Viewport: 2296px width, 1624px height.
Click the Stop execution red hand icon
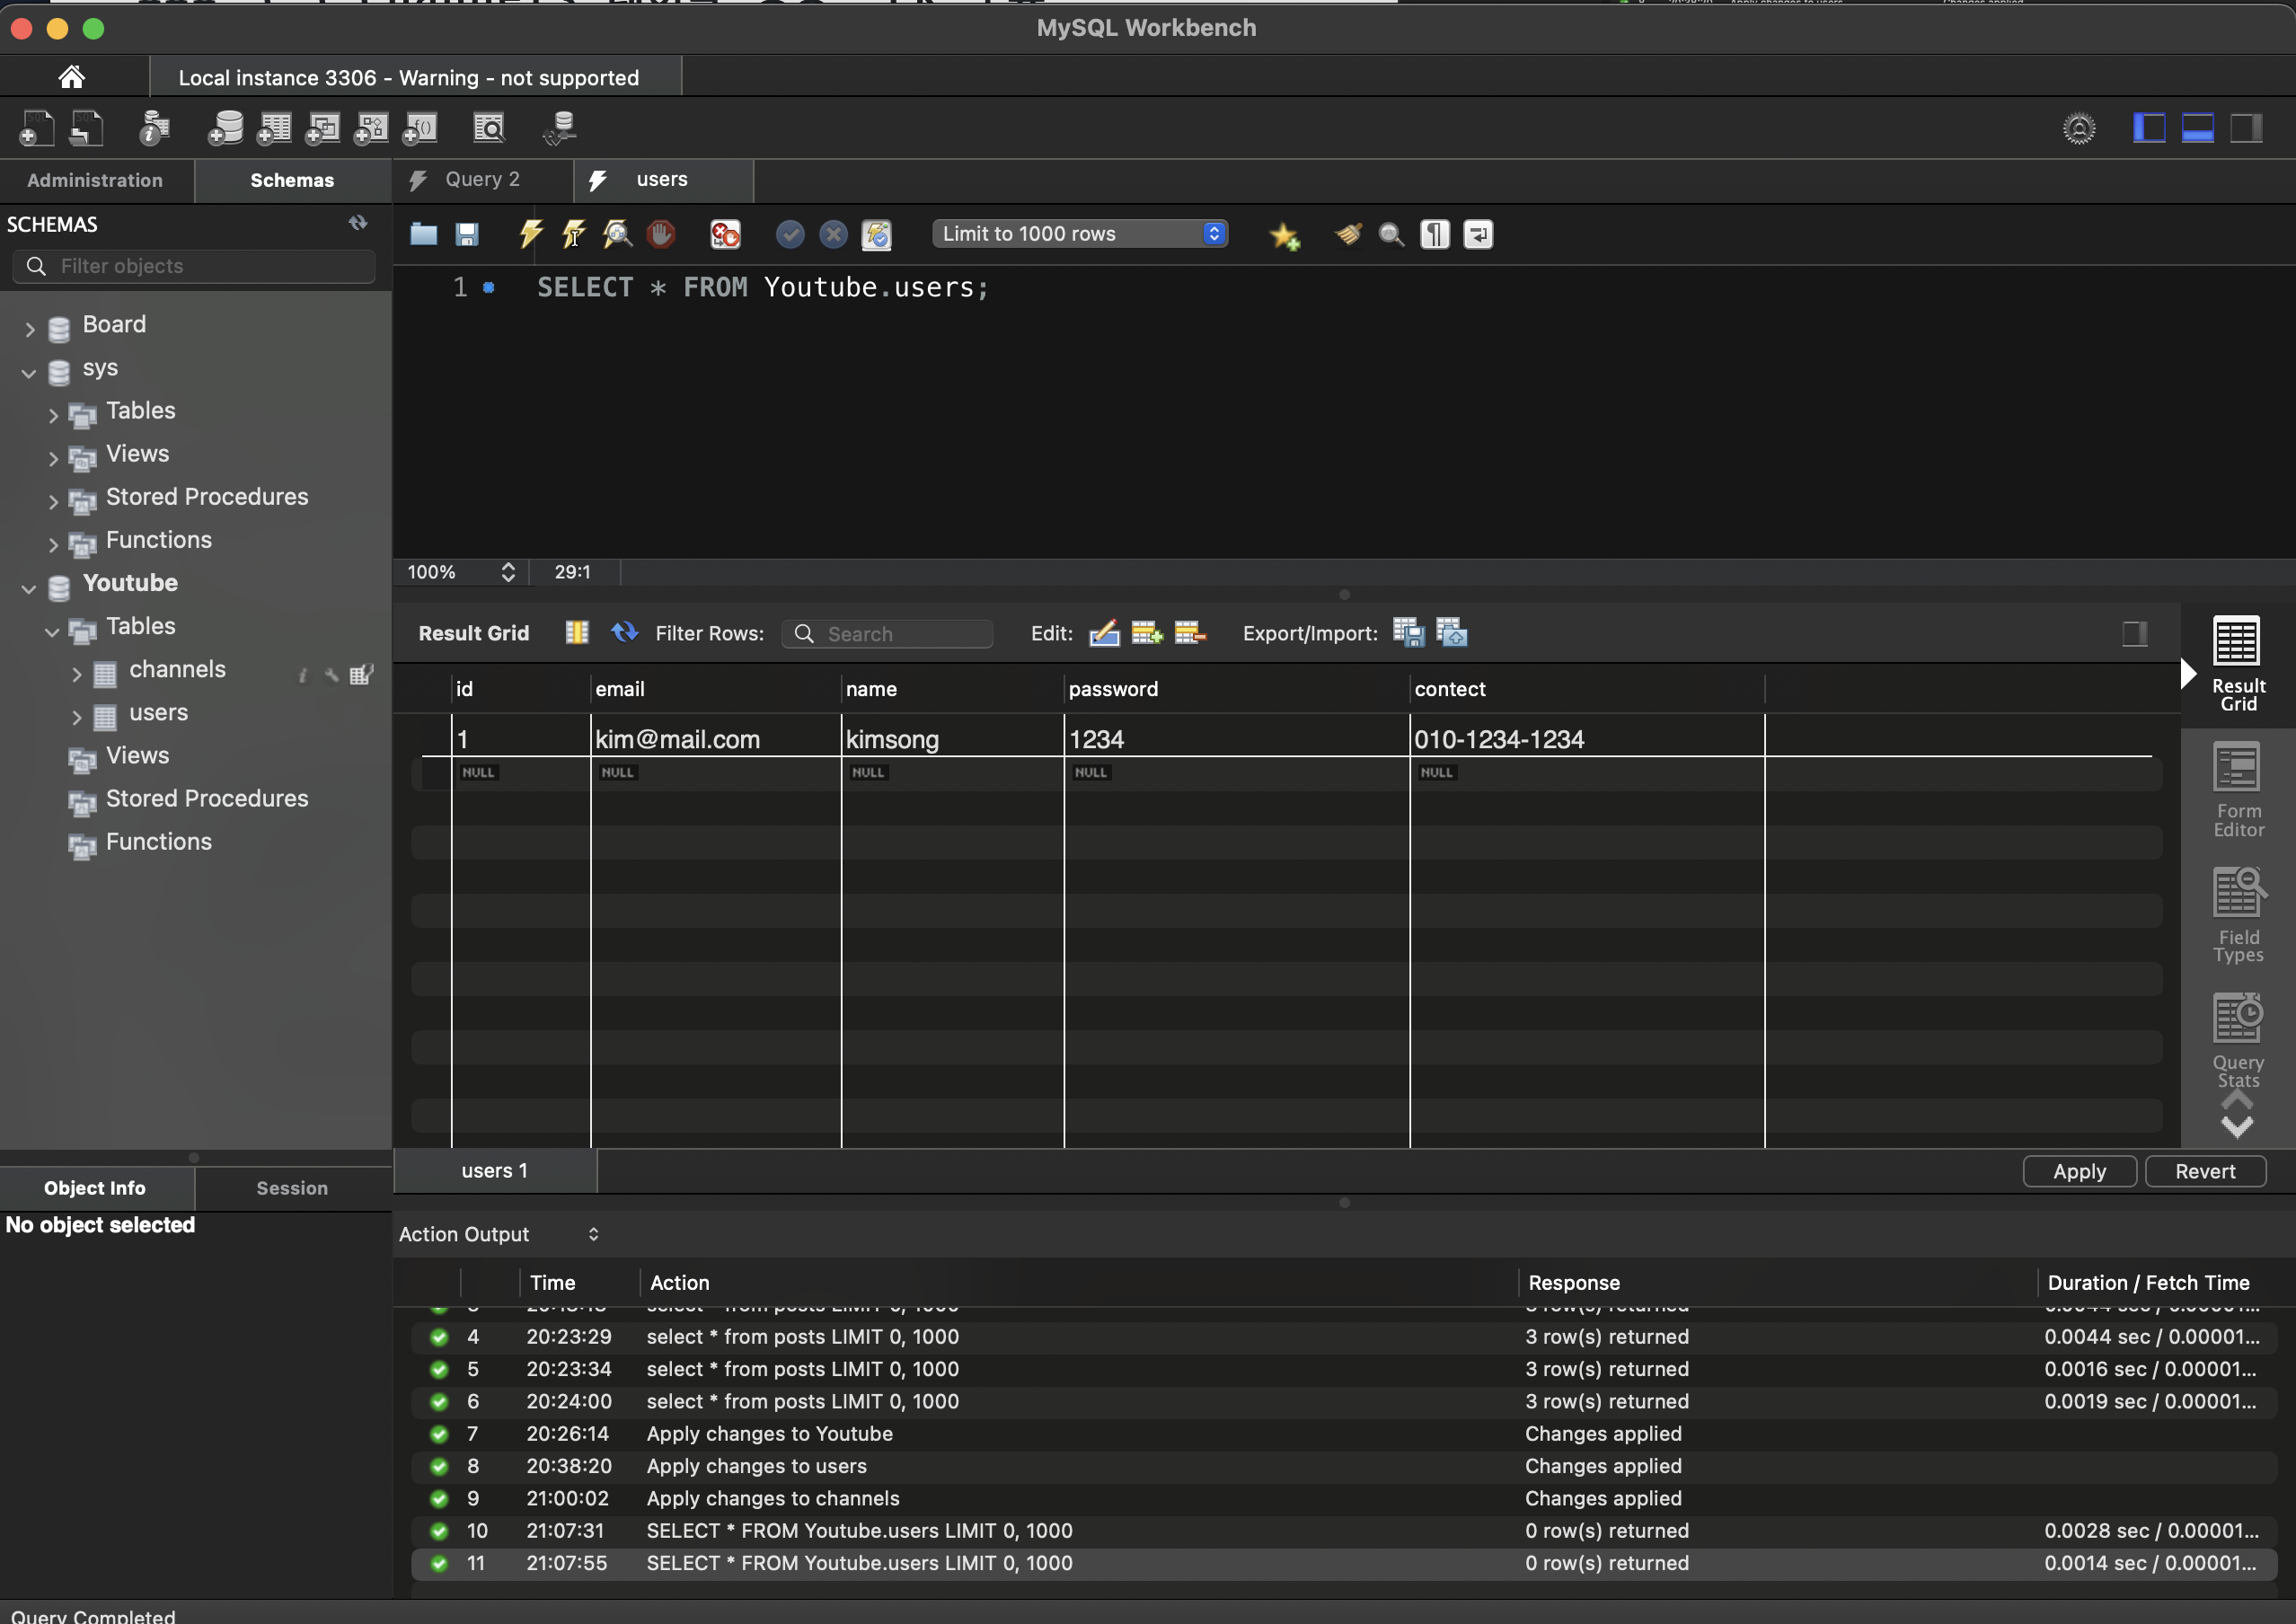coord(660,234)
